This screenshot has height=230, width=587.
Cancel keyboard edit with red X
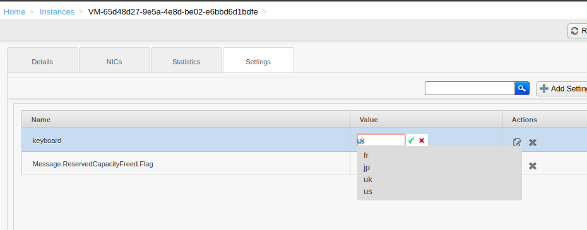click(422, 141)
